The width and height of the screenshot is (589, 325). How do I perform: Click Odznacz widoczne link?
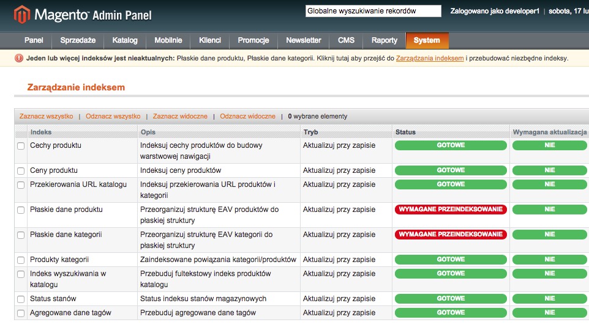pyautogui.click(x=247, y=116)
